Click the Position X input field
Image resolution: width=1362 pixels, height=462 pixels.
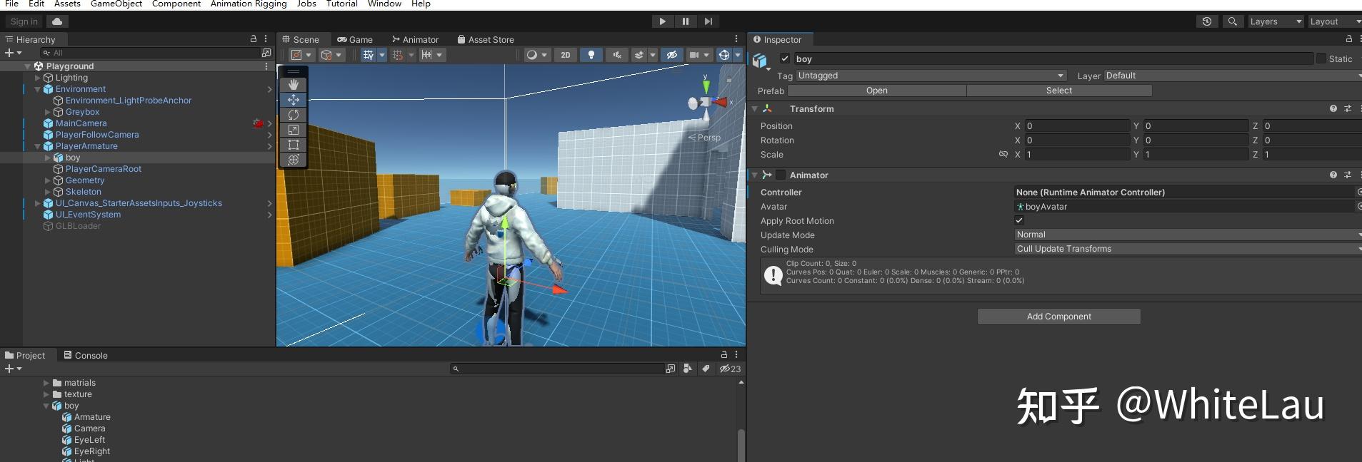(1076, 126)
